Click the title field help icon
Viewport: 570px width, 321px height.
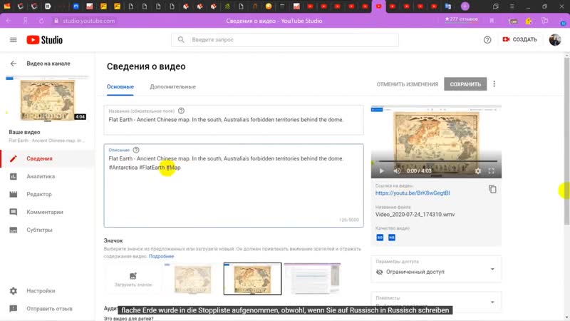(x=181, y=111)
